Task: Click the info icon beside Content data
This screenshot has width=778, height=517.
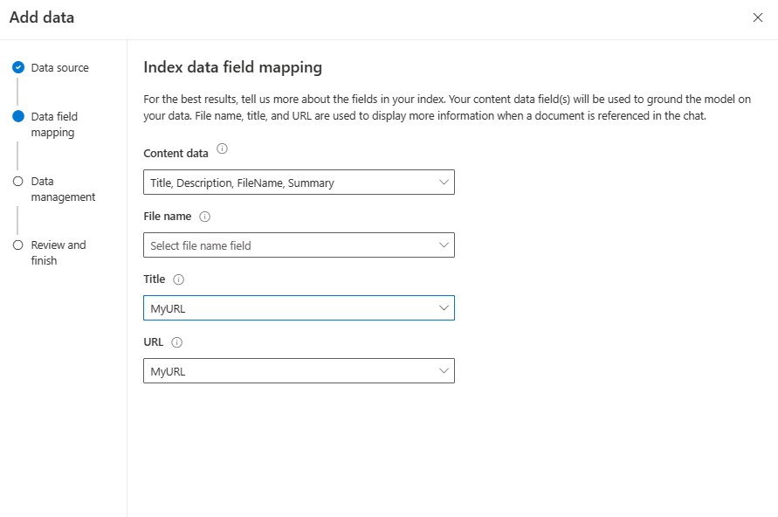Action: click(x=222, y=149)
